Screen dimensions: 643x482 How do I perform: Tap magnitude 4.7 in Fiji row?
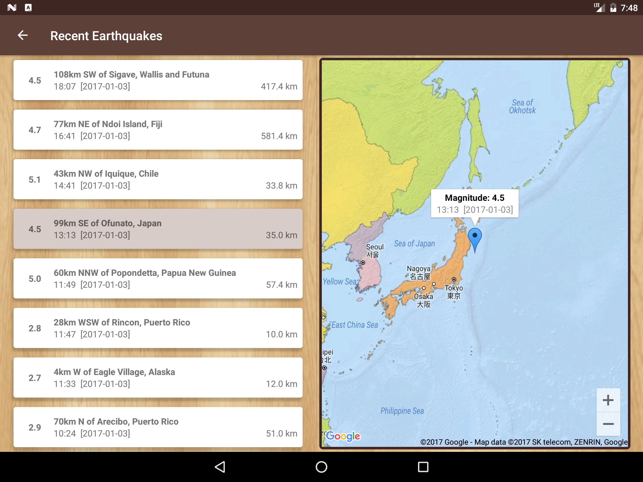pyautogui.click(x=35, y=130)
